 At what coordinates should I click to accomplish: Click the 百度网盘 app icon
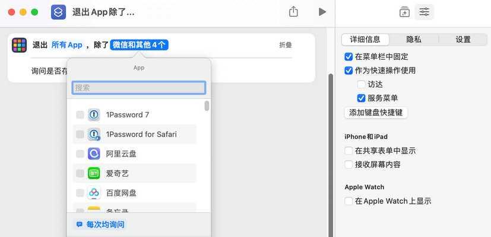pyautogui.click(x=94, y=193)
